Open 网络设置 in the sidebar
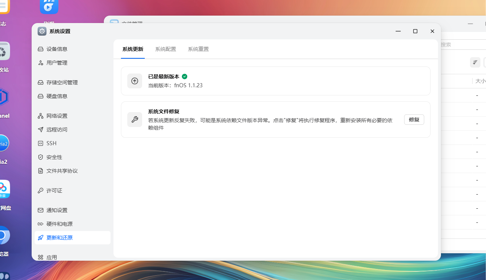Screen dimensions: 486x280 tap(73, 116)
